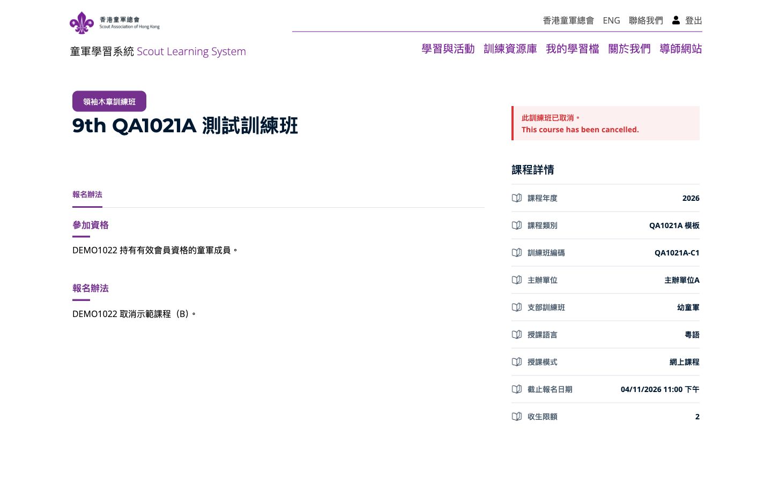Visit the 香港童軍總會 top link

568,20
